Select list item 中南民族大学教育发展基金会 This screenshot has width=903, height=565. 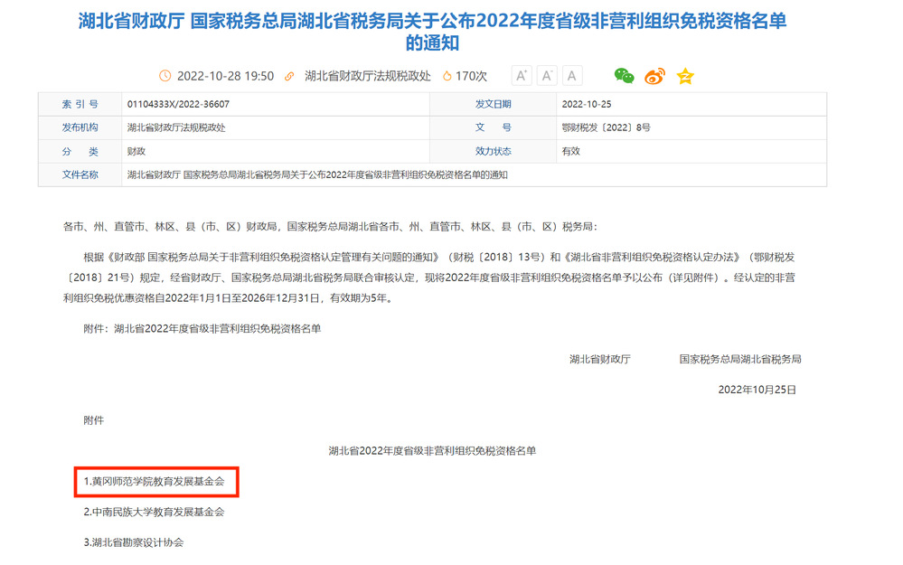pyautogui.click(x=154, y=512)
